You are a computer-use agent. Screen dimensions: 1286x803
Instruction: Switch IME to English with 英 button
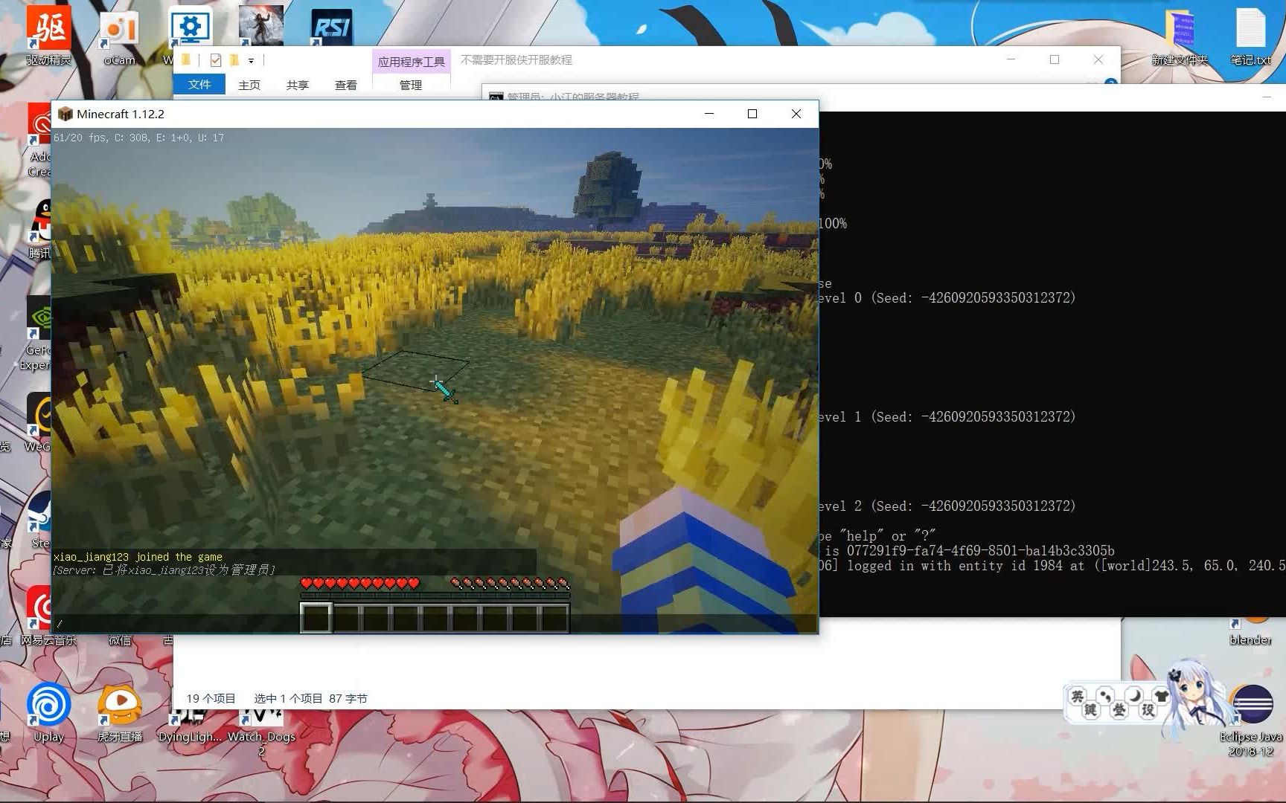1077,696
